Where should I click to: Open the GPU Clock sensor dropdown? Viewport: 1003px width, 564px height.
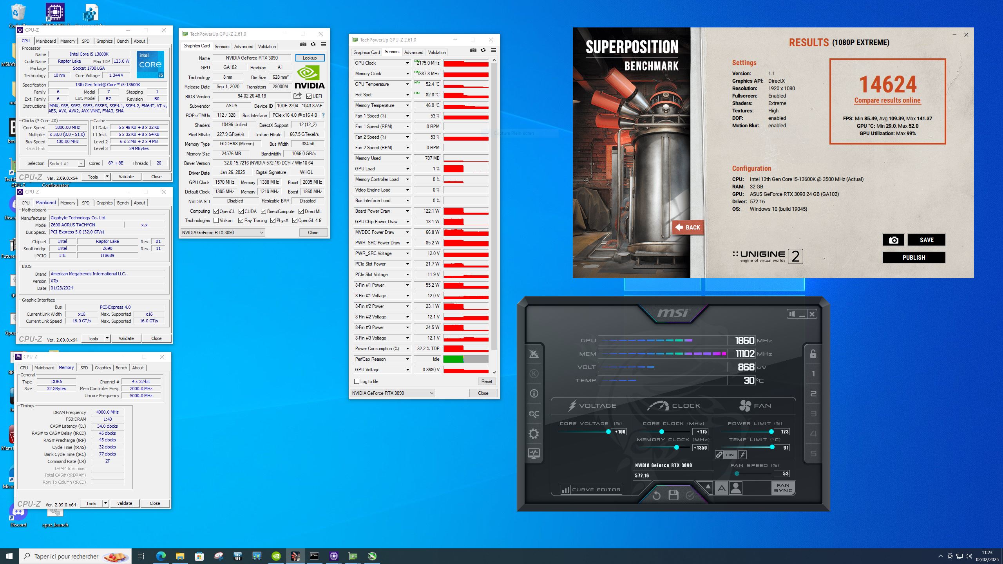(x=407, y=63)
